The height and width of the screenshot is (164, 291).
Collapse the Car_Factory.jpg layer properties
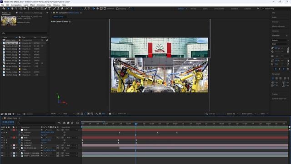12,148
